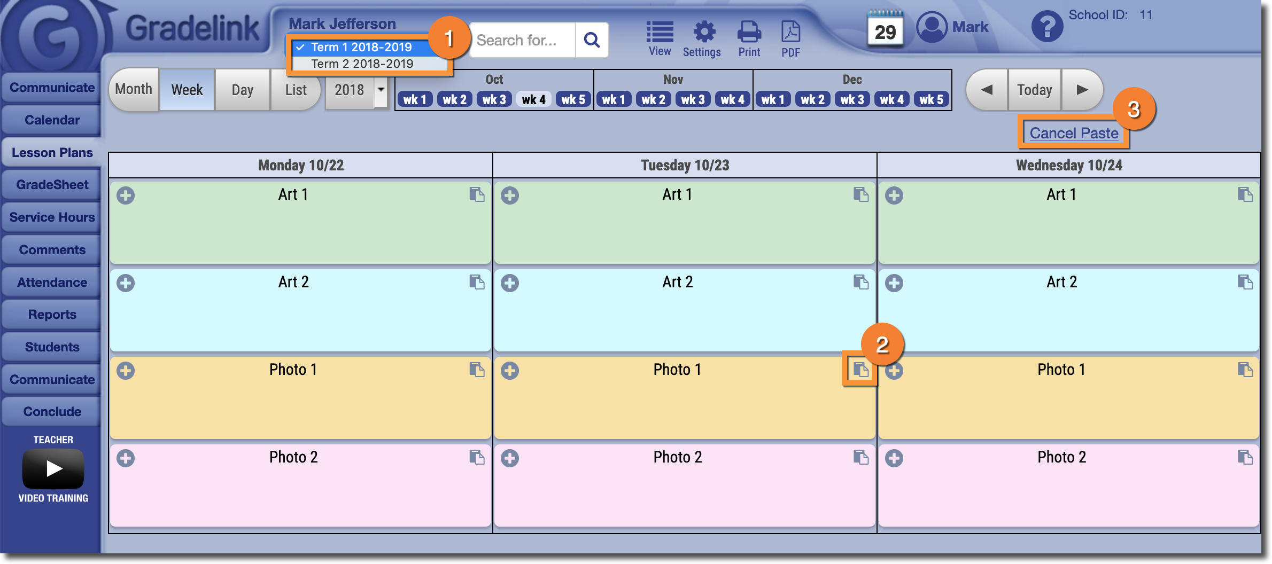Click the Print icon
The height and width of the screenshot is (564, 1272).
pos(749,33)
